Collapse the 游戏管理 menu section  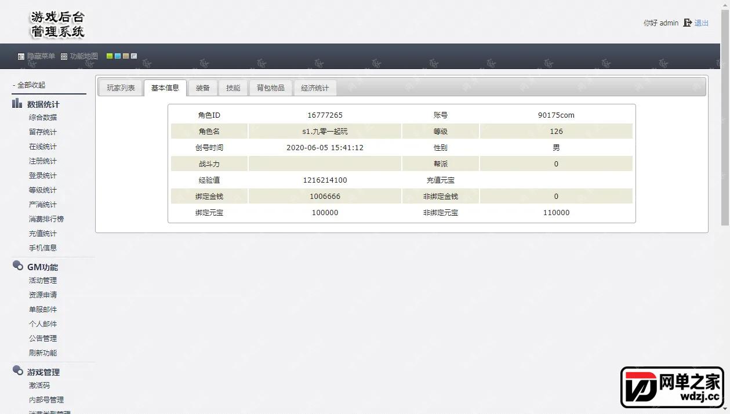[x=43, y=372]
